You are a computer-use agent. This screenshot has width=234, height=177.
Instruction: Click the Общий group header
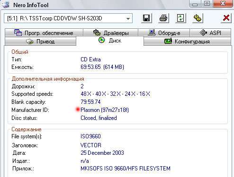(x=20, y=52)
